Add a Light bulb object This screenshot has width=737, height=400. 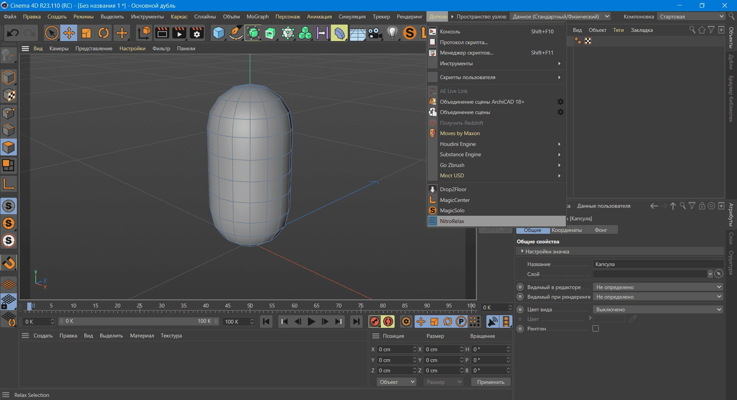point(392,33)
